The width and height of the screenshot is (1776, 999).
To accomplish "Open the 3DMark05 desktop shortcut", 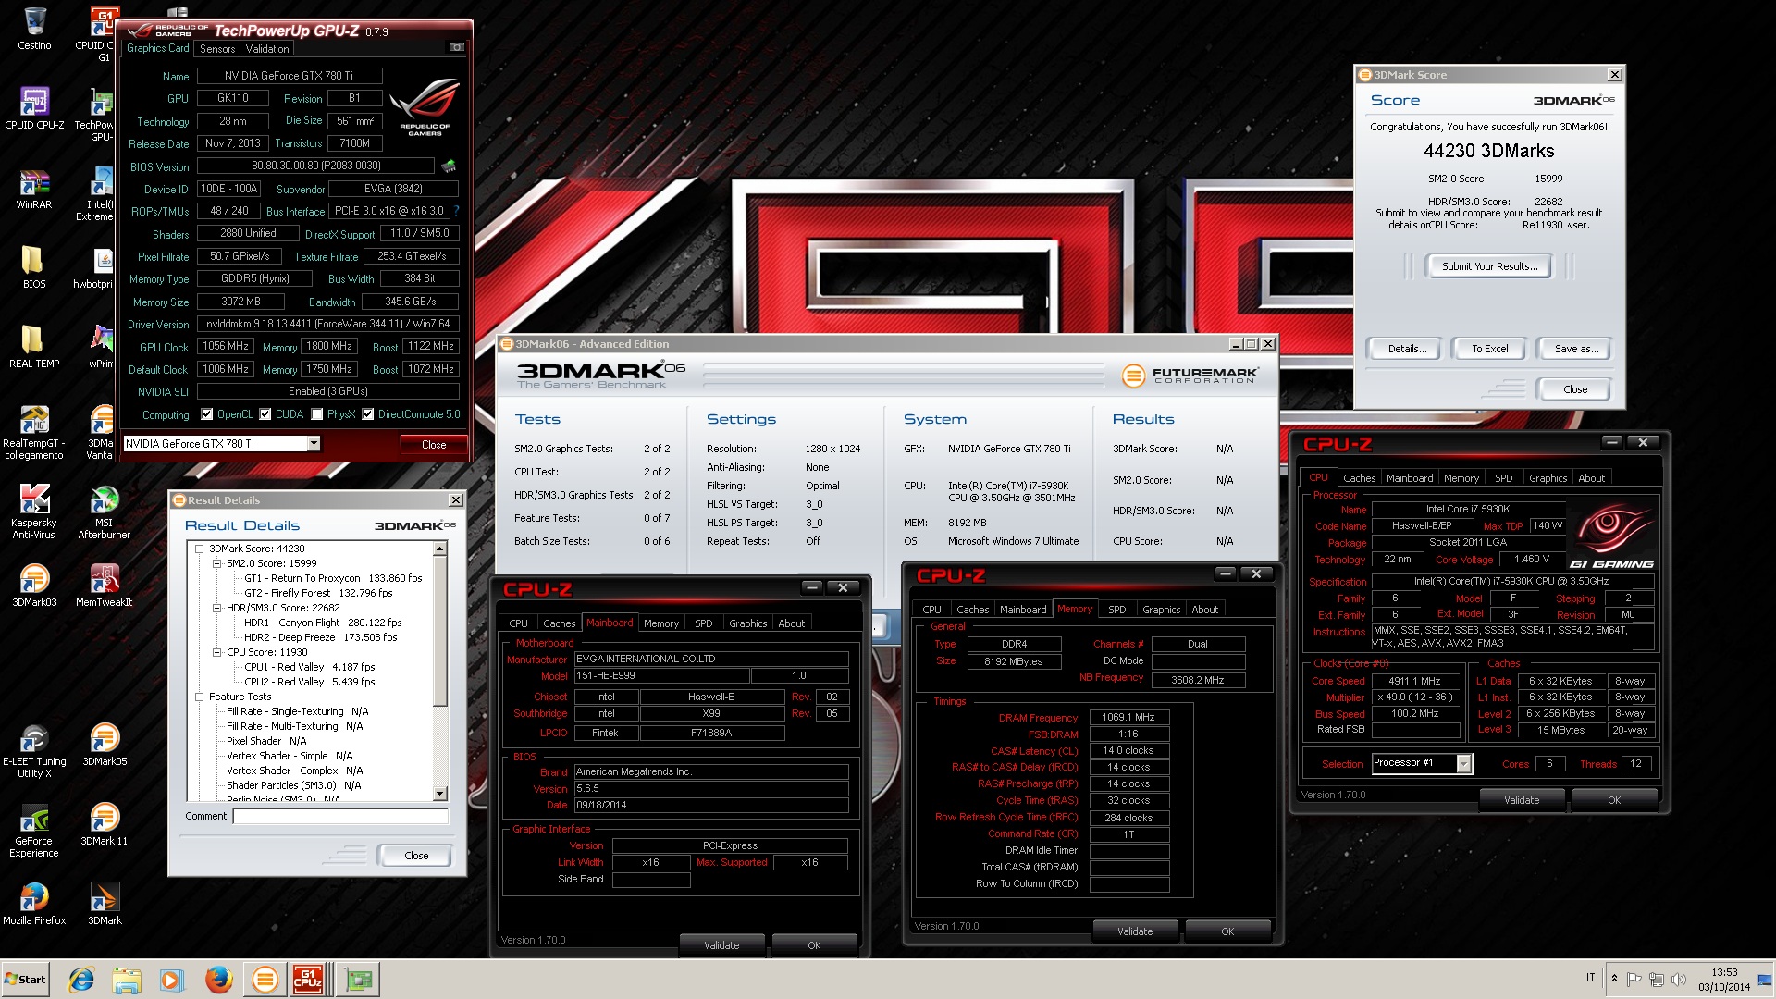I will pos(105,744).
